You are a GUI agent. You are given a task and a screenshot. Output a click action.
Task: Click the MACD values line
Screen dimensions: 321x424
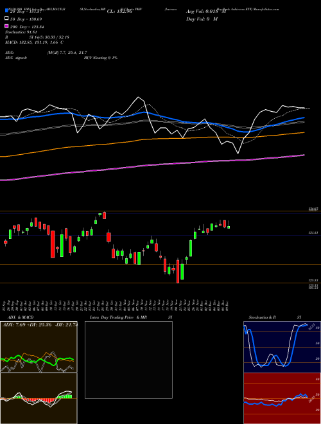pos(34,42)
